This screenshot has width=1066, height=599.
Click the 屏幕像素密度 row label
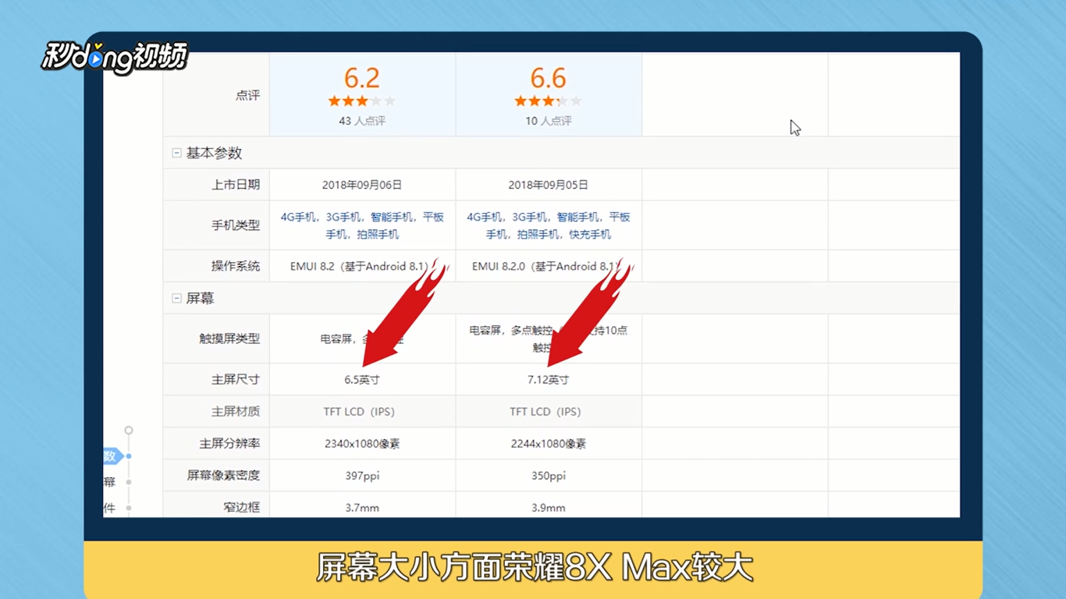[223, 476]
